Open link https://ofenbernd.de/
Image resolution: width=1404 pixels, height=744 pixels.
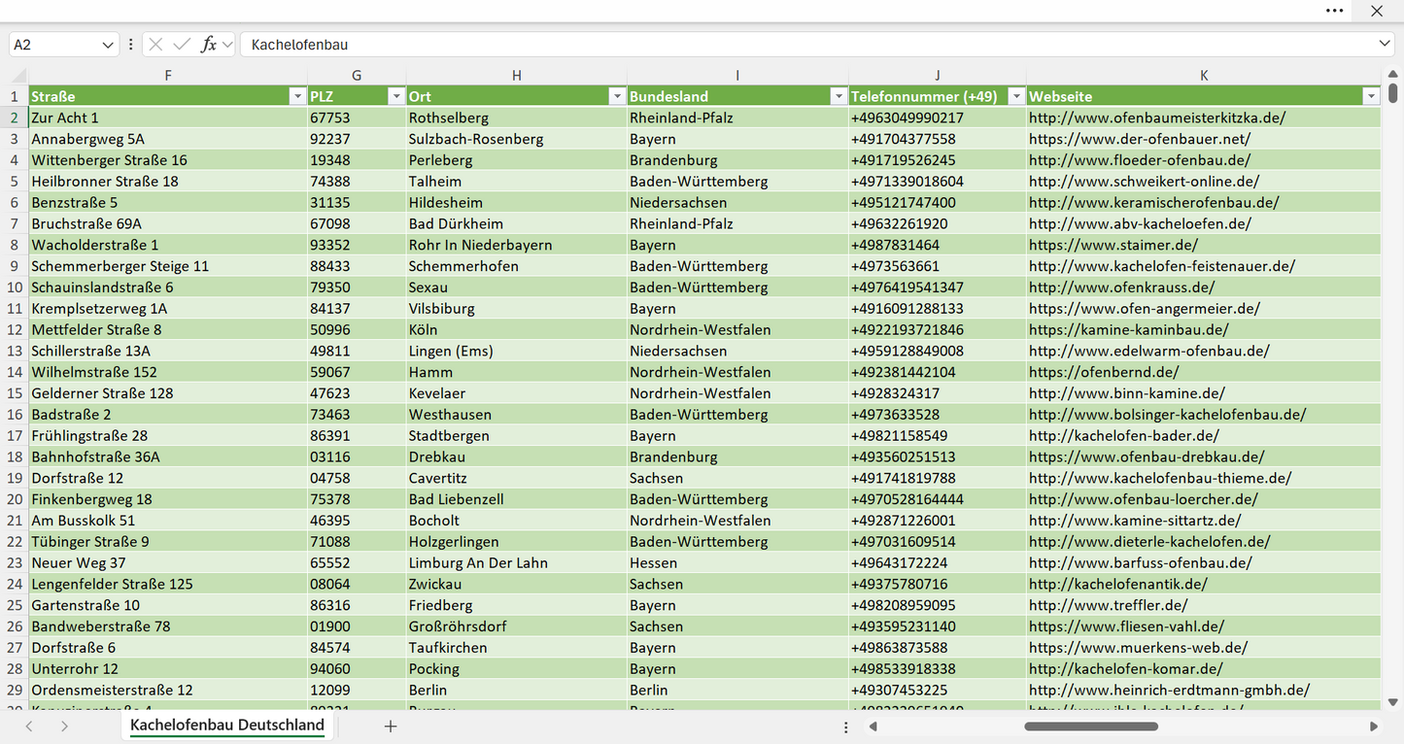coord(1104,372)
